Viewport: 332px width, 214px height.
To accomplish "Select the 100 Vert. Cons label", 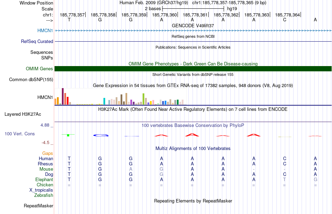I will tap(20, 134).
